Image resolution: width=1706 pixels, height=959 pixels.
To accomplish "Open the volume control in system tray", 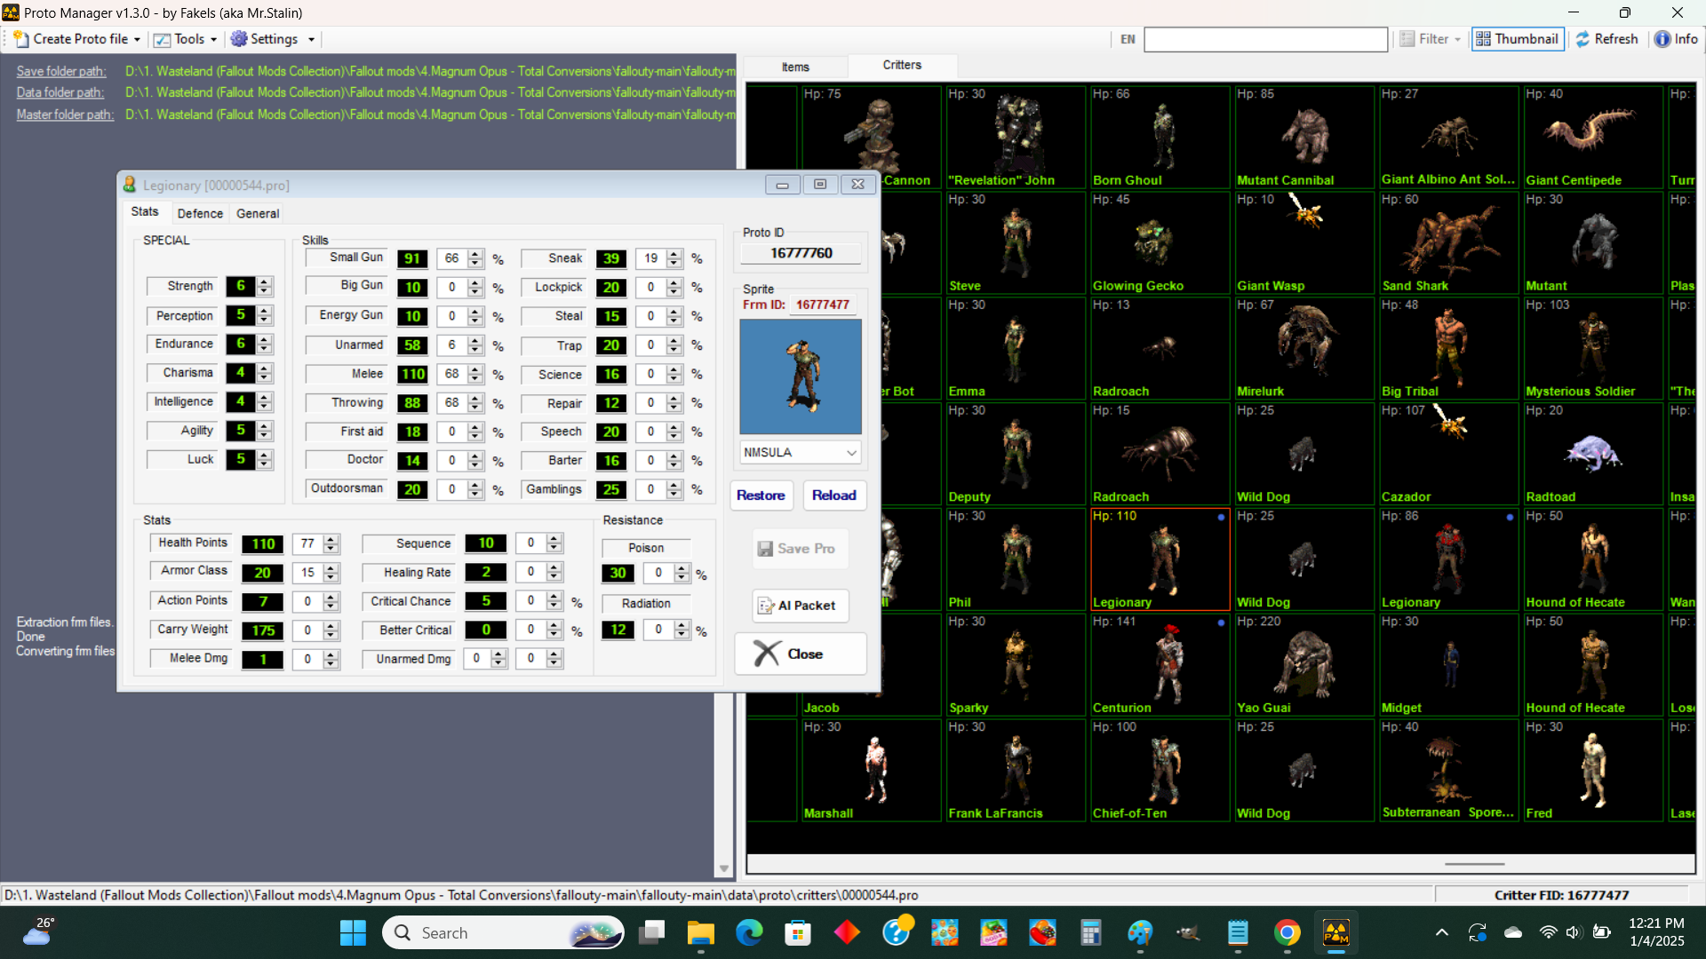I will [x=1574, y=932].
